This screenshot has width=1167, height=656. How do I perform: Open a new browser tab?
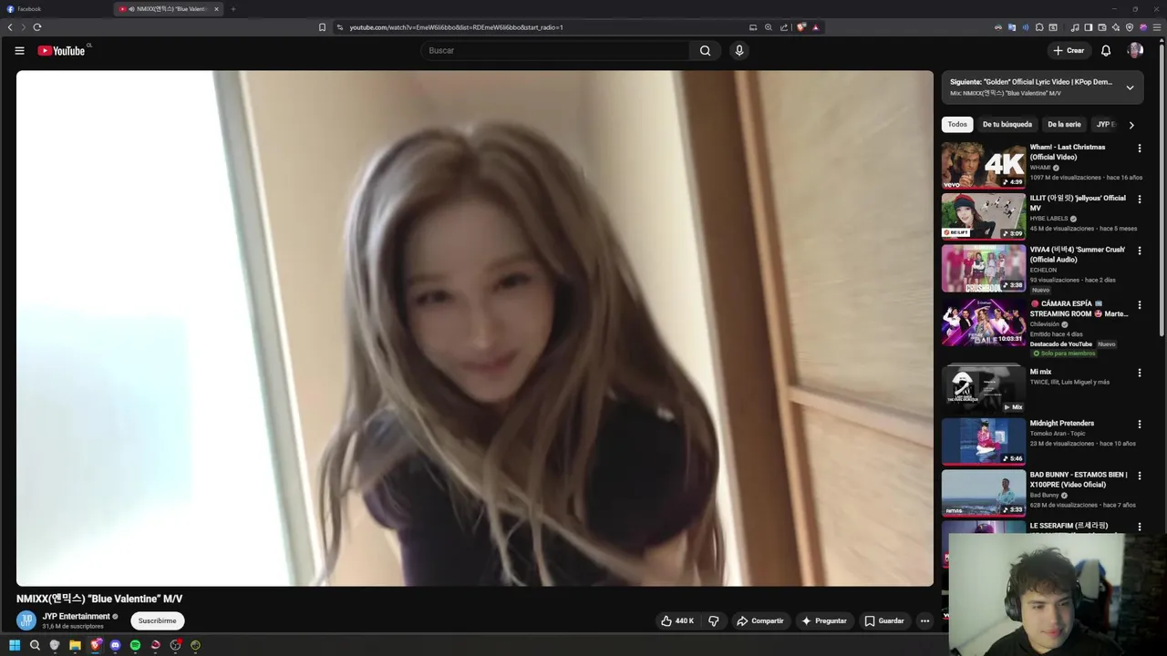pyautogui.click(x=233, y=9)
